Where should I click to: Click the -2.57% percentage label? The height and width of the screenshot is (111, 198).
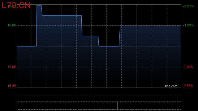(x=188, y=86)
